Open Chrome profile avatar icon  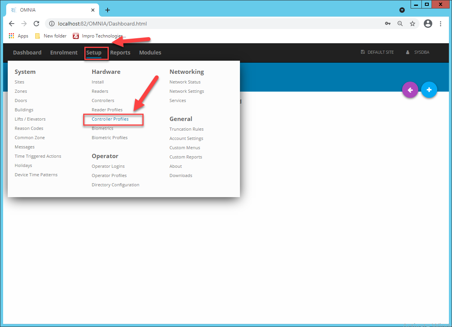point(428,24)
